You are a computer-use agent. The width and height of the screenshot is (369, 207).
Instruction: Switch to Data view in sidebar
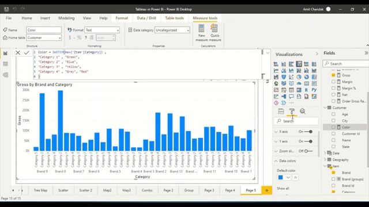(5, 64)
